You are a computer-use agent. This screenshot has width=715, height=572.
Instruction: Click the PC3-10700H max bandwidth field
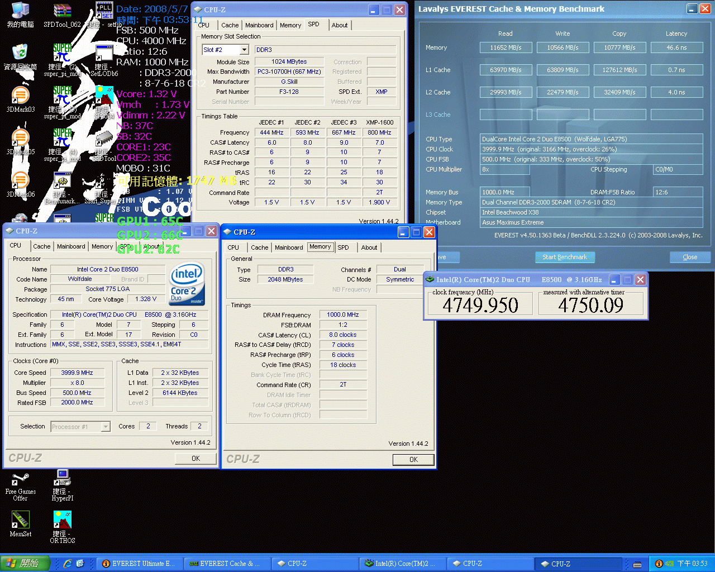pos(289,71)
